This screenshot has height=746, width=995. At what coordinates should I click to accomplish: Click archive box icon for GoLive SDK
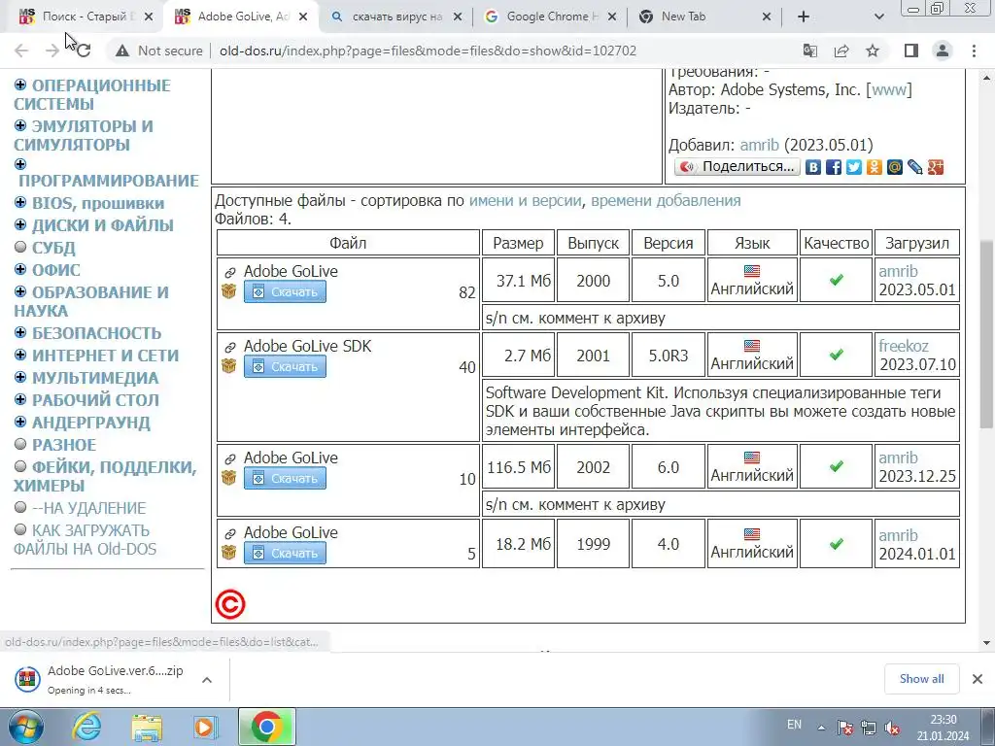229,366
